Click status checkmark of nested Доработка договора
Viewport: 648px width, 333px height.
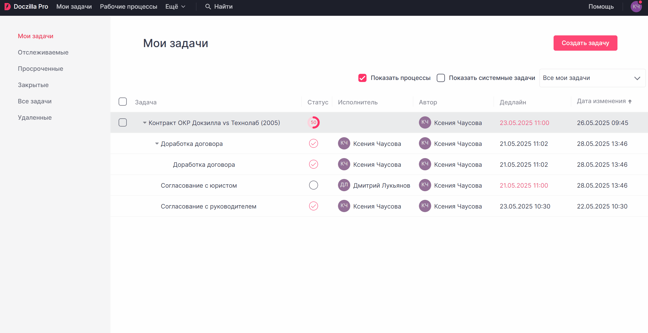pyautogui.click(x=314, y=164)
